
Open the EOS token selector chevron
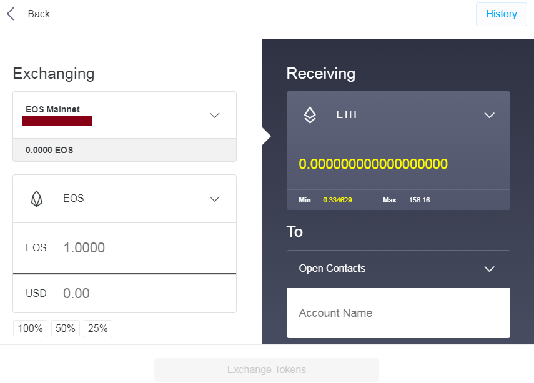[x=215, y=199]
